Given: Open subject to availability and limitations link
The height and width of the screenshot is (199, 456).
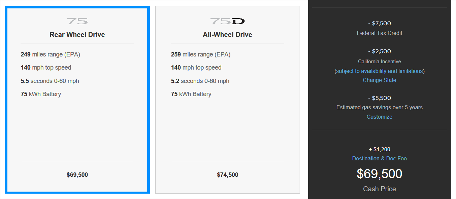Looking at the screenshot, I should point(380,71).
